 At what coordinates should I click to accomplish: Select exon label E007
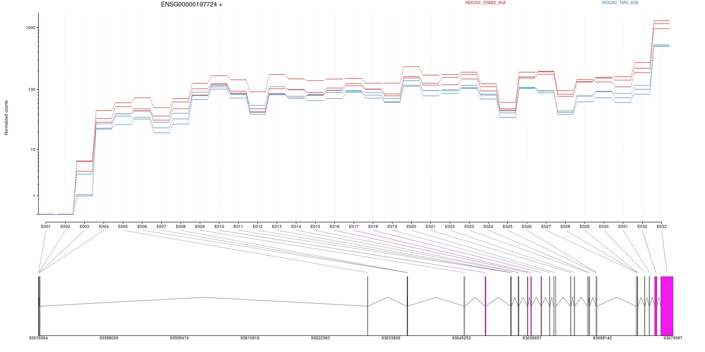coord(161,226)
